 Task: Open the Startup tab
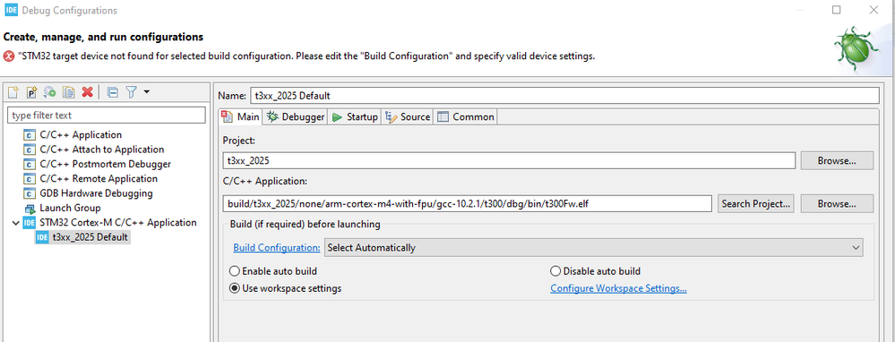[355, 117]
